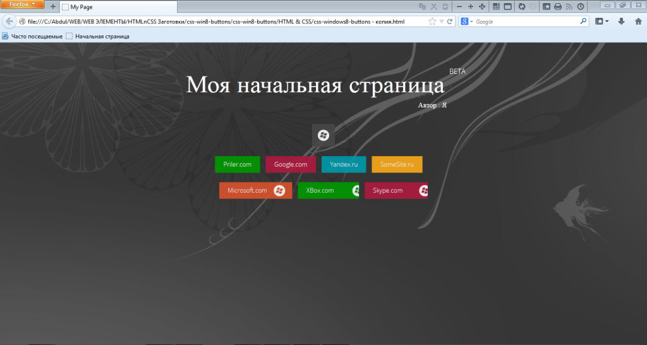The image size is (647, 345).
Task: Click the print toolbar icon
Action: (x=558, y=6)
